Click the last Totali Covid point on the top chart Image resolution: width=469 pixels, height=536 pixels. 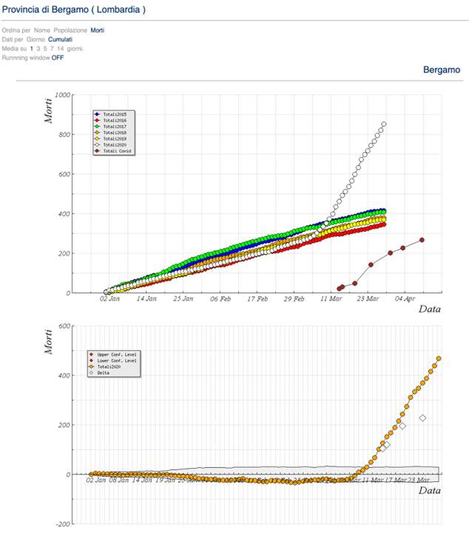(422, 240)
